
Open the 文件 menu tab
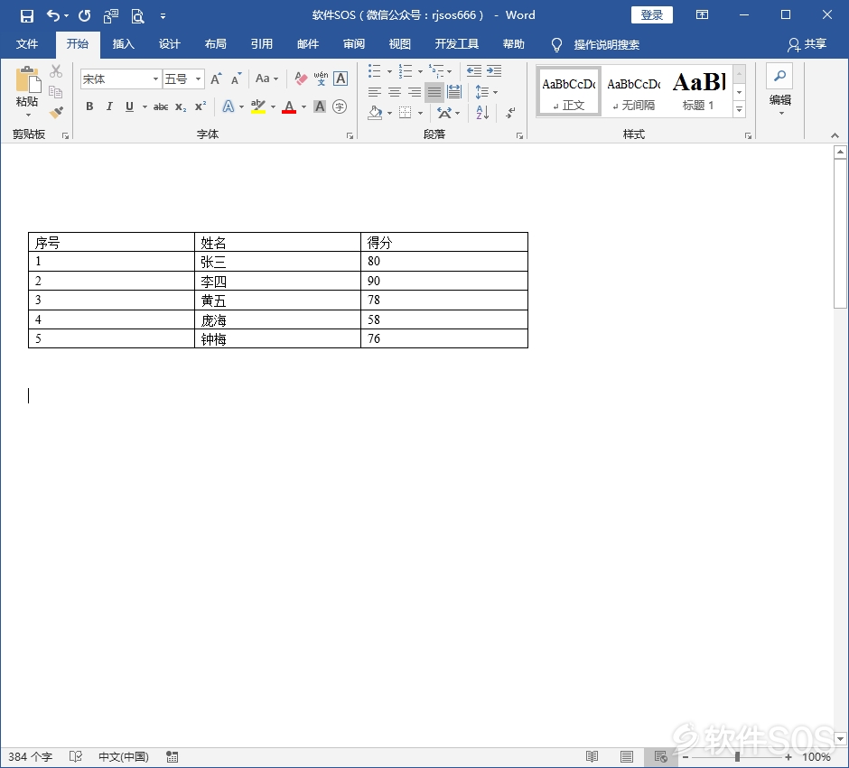[x=27, y=44]
